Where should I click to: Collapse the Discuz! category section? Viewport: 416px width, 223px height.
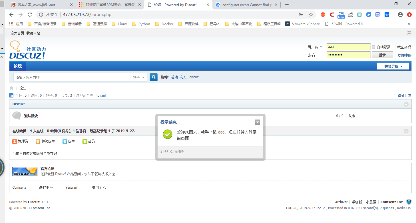click(x=406, y=104)
